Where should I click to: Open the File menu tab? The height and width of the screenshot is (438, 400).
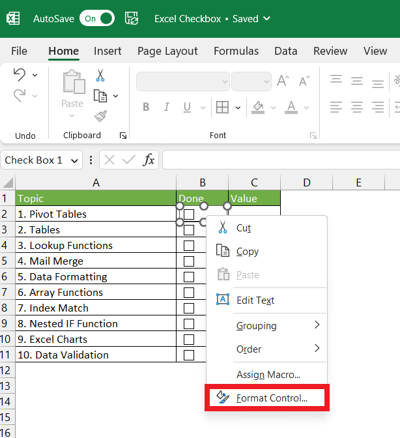tap(19, 51)
